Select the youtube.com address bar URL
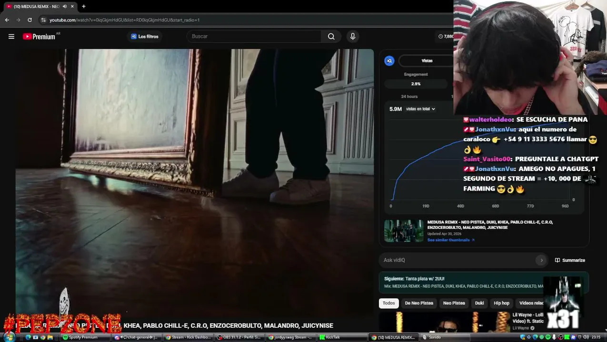607x342 pixels. tap(125, 20)
